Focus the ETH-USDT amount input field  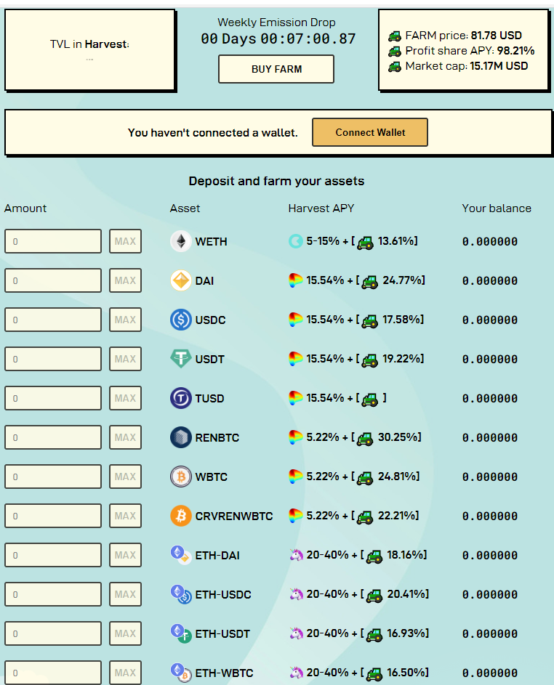coord(53,633)
